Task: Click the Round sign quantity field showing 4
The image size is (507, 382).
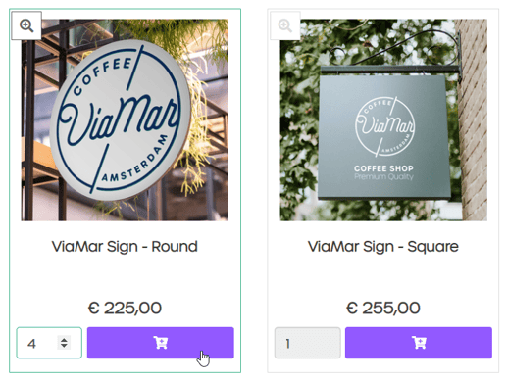Action: coord(49,343)
